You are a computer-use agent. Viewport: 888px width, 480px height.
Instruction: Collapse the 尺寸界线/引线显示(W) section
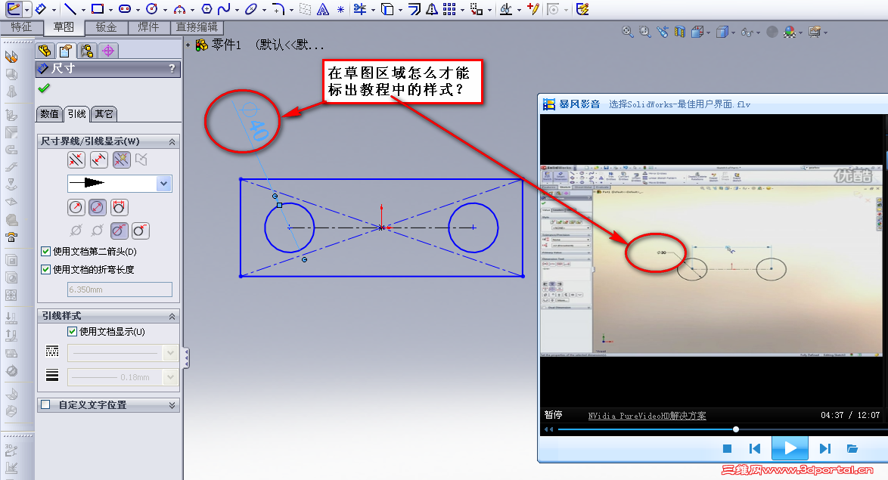(172, 141)
